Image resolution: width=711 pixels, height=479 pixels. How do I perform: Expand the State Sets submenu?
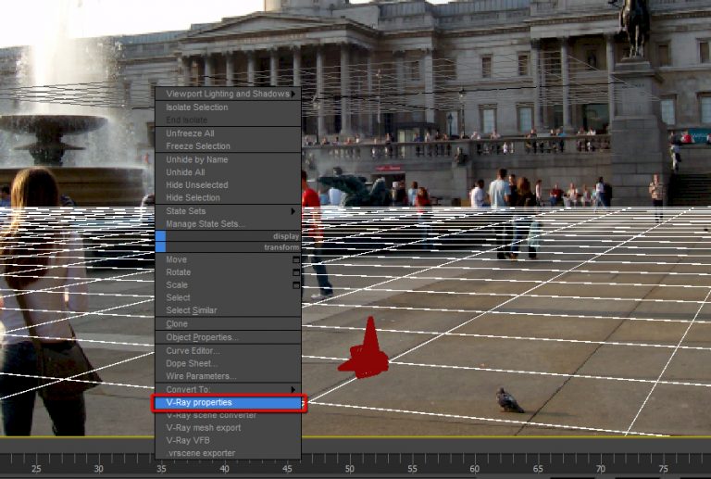[x=227, y=211]
